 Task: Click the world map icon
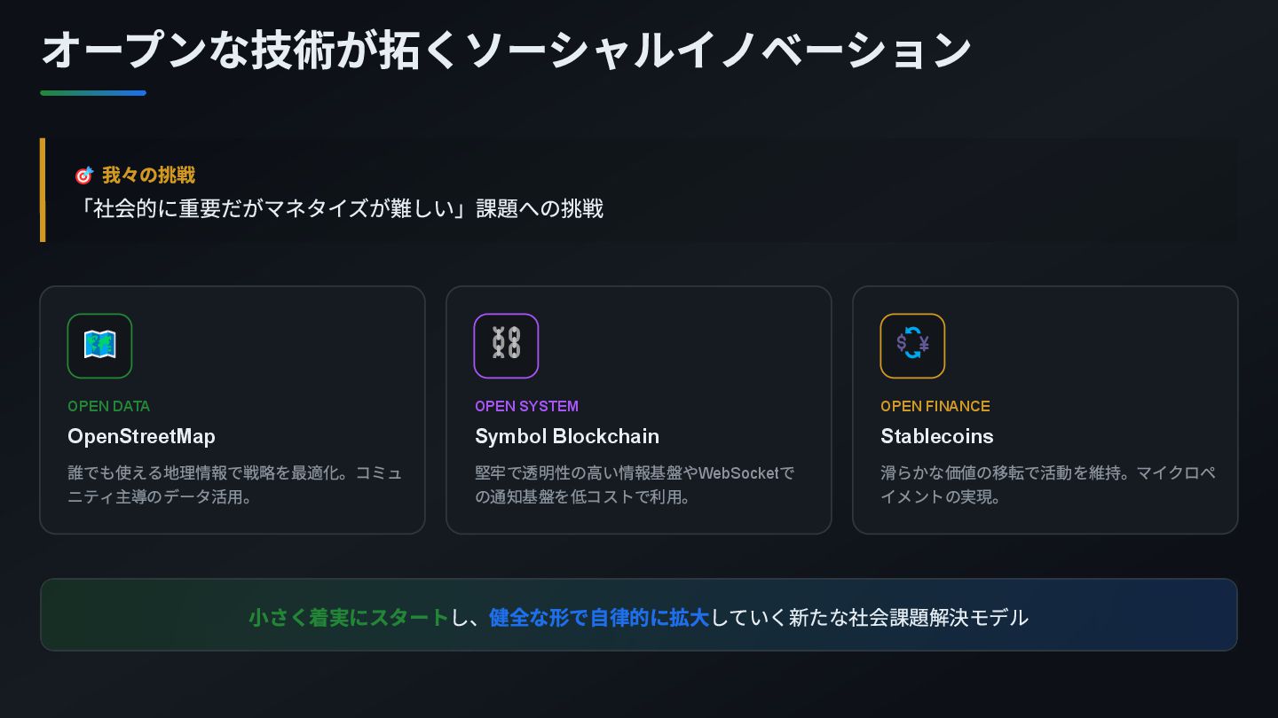(x=99, y=346)
